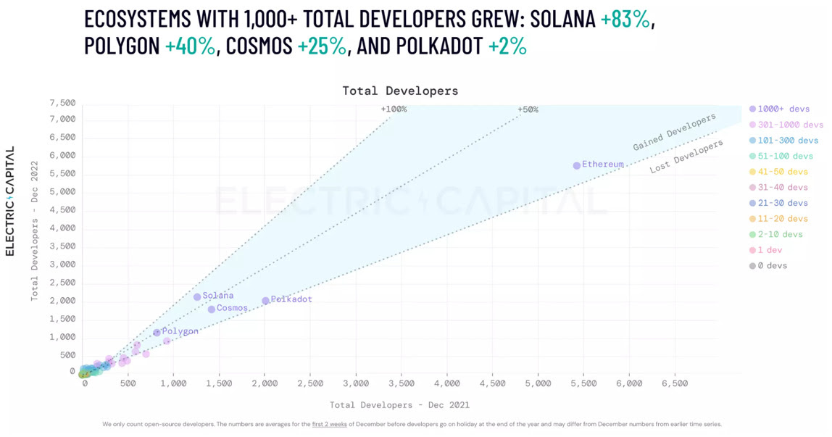The image size is (832, 437).
Task: Click the Cosmos data point dot
Action: click(x=212, y=309)
